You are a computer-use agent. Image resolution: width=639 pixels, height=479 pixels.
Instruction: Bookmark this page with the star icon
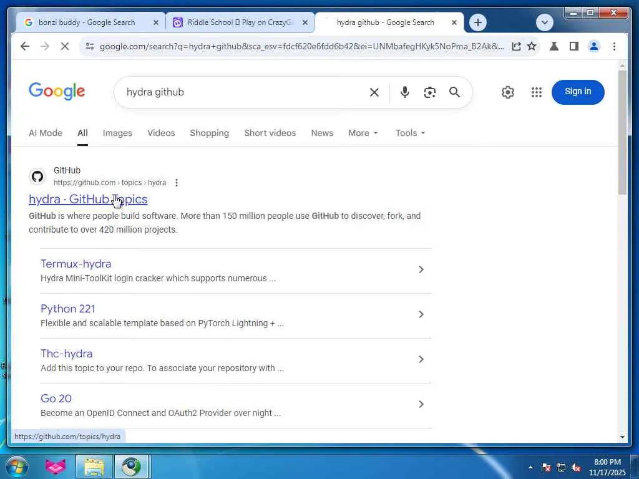pos(532,46)
